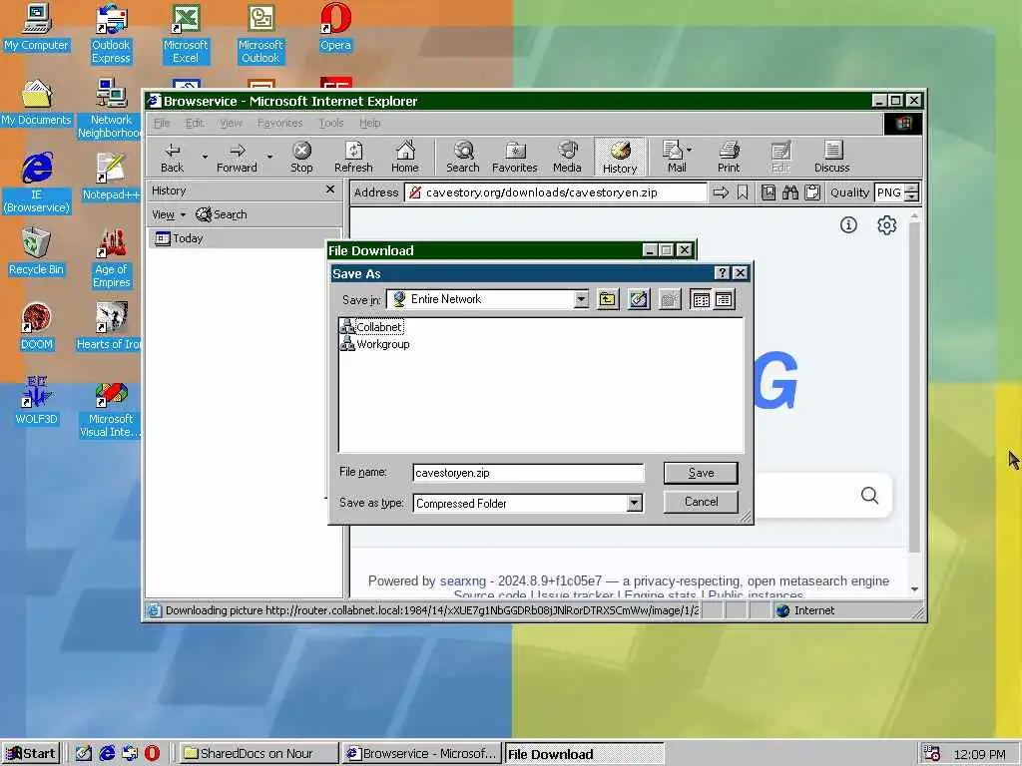1022x766 pixels.
Task: Open the Favorites menu
Action: 279,123
